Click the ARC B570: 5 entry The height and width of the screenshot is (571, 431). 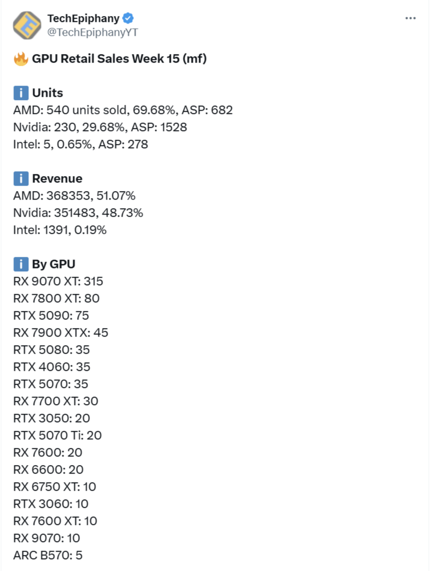[x=48, y=555]
